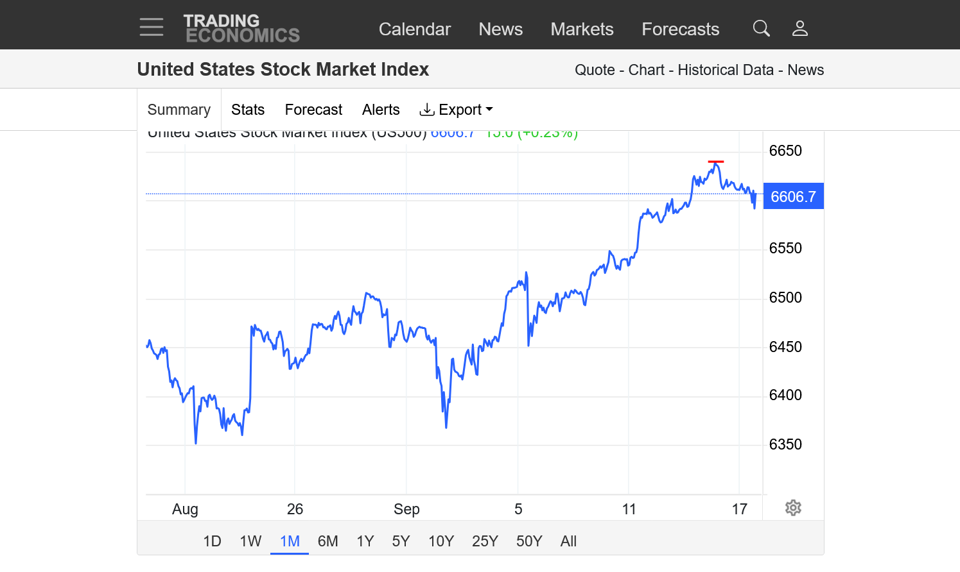Open the search magnifier icon
Image resolution: width=960 pixels, height=572 pixels.
(x=761, y=28)
